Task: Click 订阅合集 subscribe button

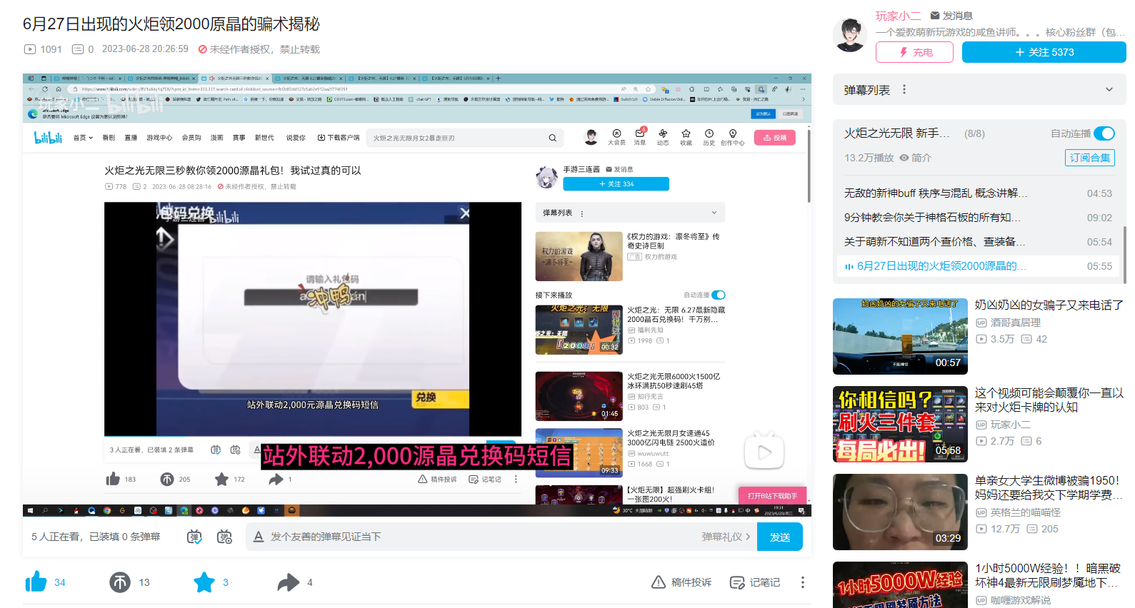Action: [x=1090, y=158]
